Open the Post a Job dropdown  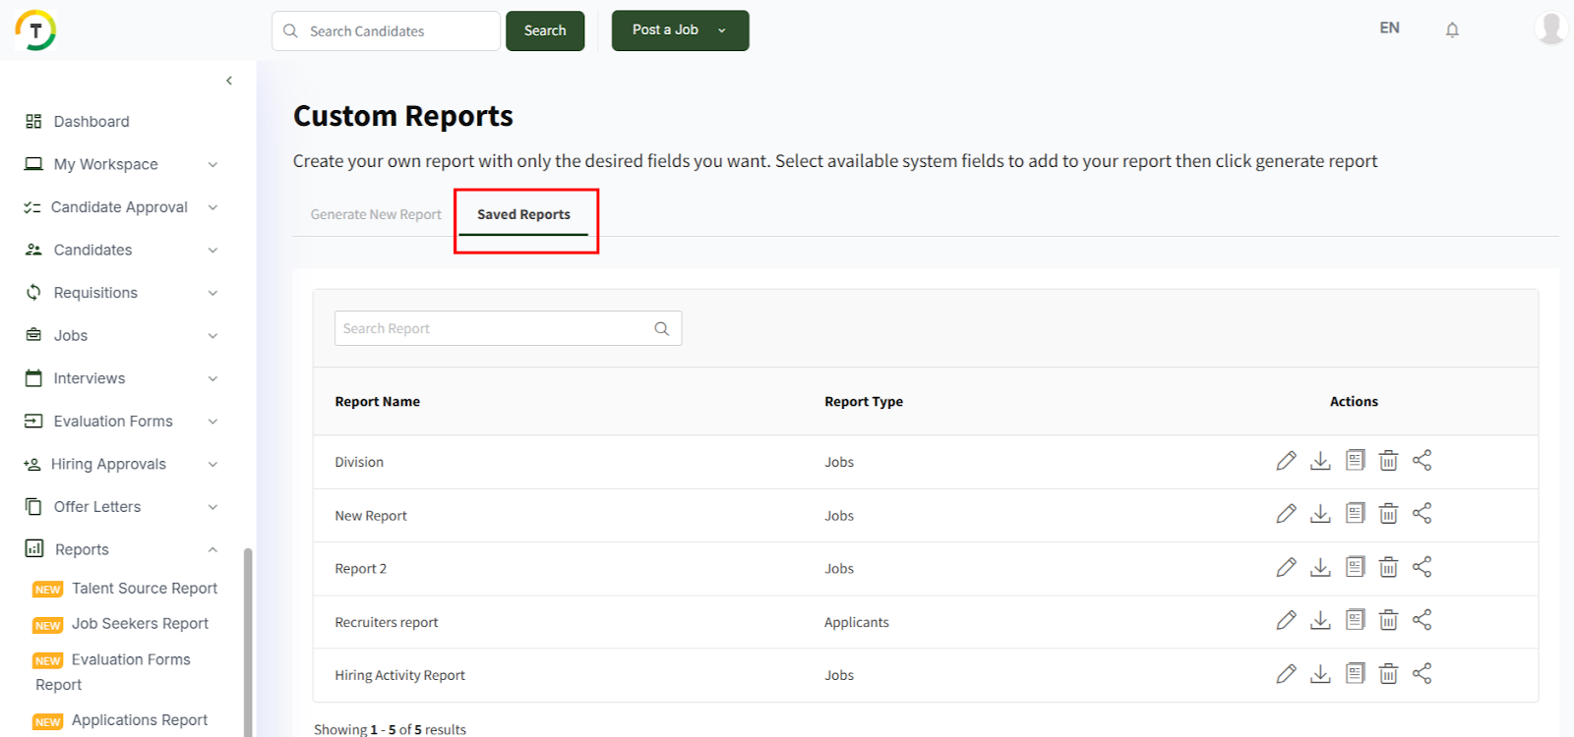721,30
